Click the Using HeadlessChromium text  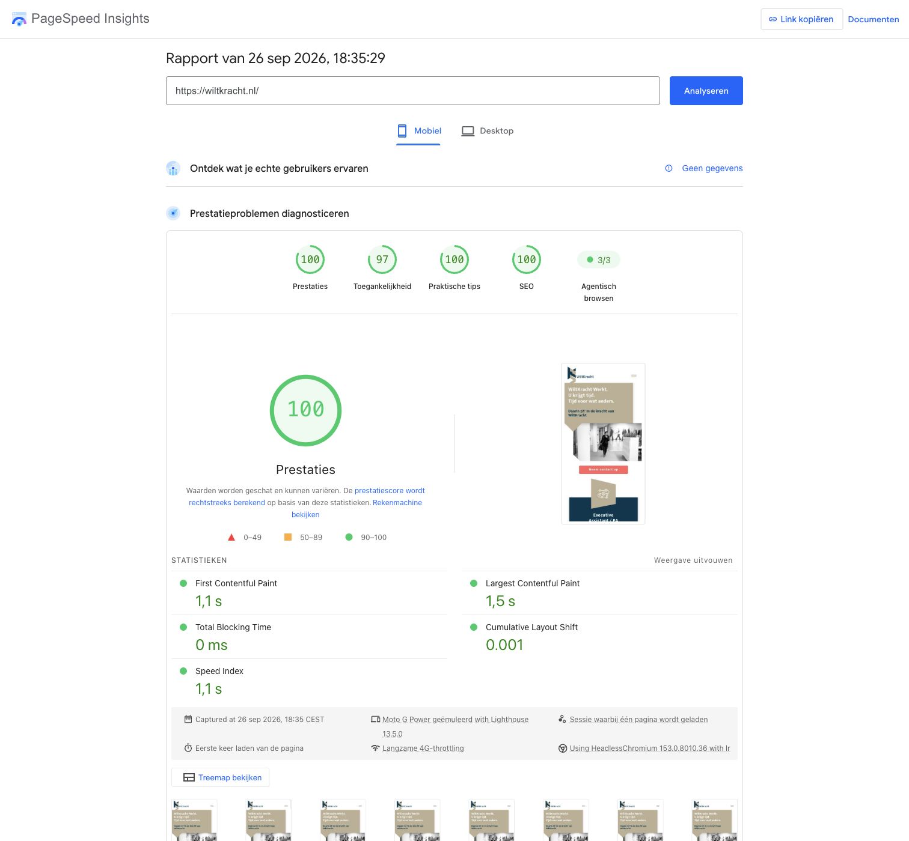point(650,748)
